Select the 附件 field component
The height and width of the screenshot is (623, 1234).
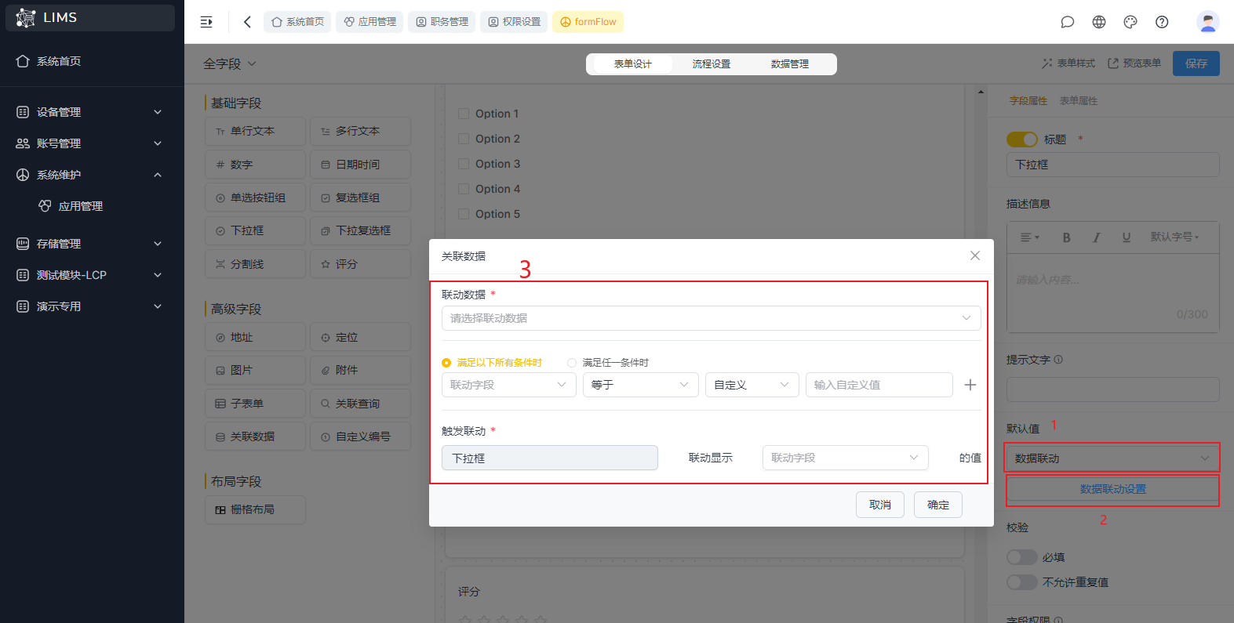tap(360, 370)
